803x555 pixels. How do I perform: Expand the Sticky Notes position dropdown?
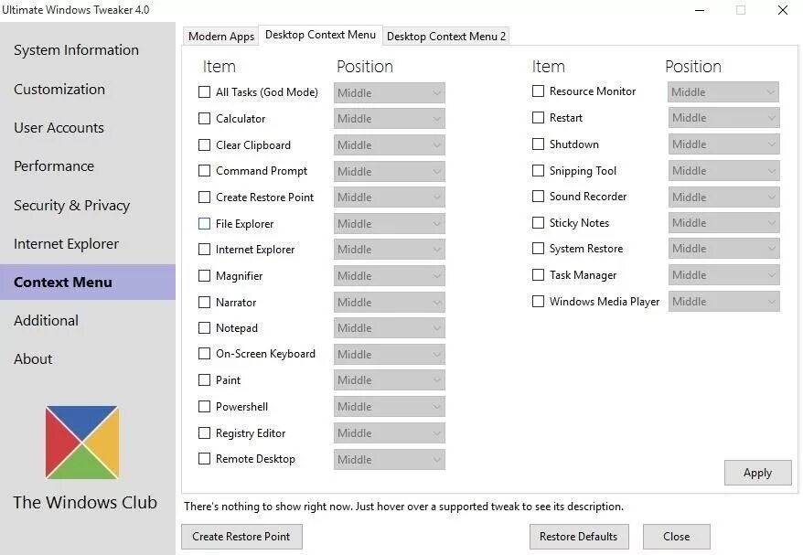point(723,223)
